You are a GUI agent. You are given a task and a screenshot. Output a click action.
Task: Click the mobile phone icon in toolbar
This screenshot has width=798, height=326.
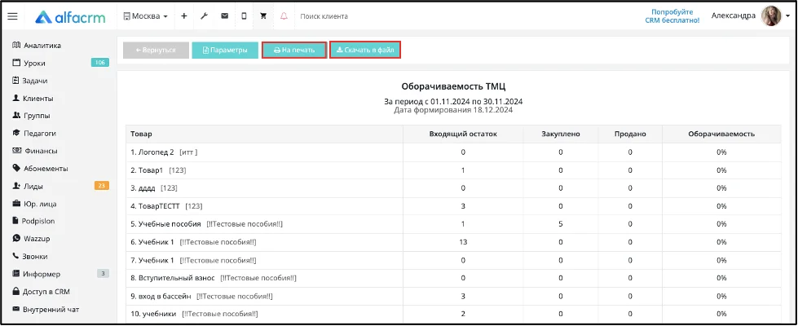(x=244, y=16)
